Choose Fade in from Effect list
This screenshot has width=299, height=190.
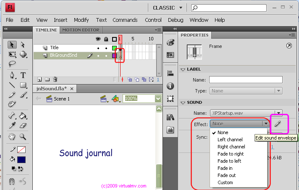(x=225, y=168)
